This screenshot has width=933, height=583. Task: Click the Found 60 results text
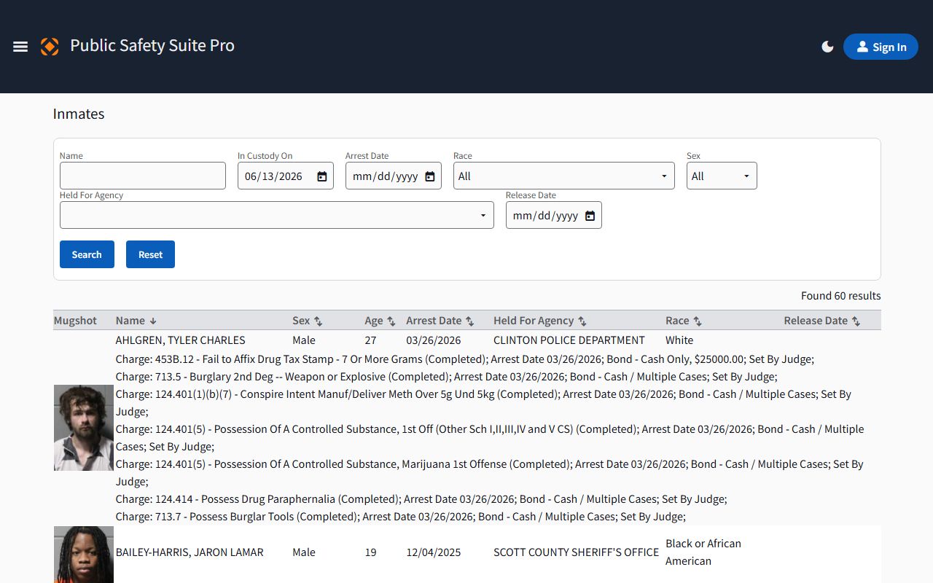pos(840,296)
